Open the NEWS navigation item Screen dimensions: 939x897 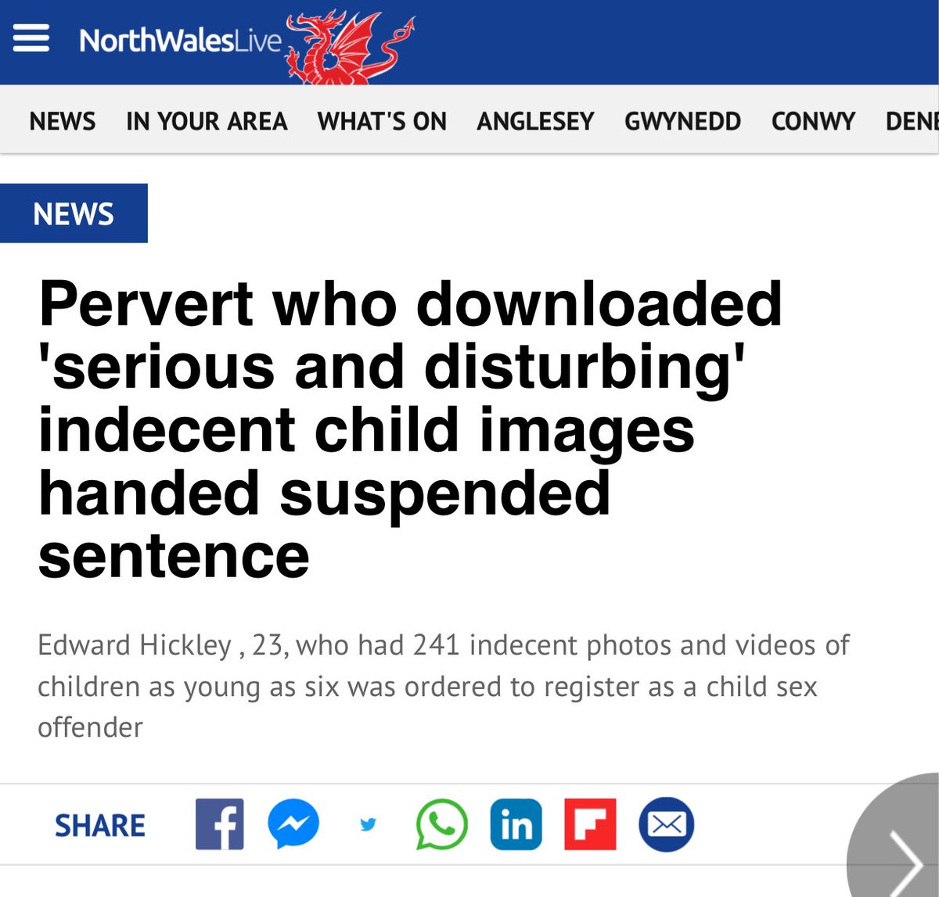(63, 121)
